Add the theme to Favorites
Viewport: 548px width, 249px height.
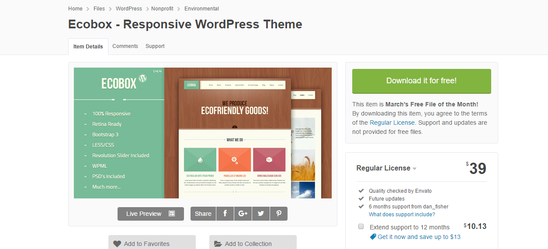[152, 242]
